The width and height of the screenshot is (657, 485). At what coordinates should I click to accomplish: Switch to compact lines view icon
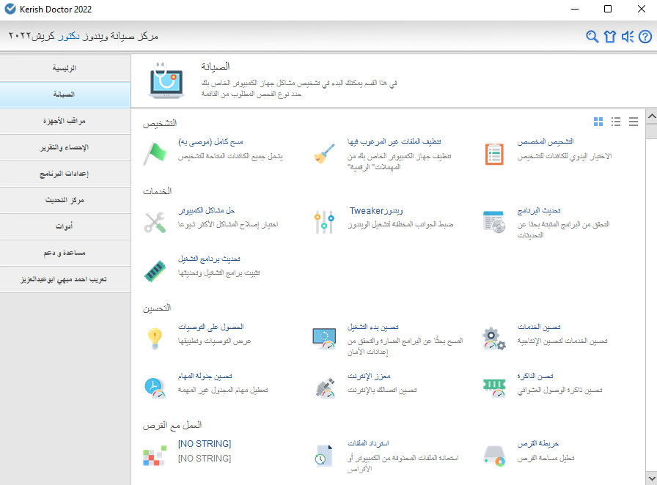pyautogui.click(x=634, y=122)
